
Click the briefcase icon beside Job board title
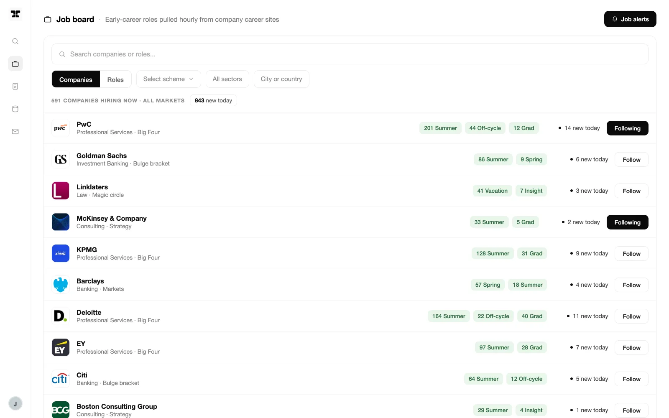click(48, 20)
